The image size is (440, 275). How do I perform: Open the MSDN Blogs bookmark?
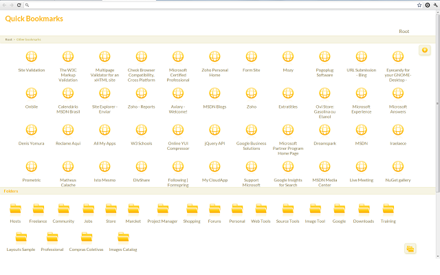(214, 98)
